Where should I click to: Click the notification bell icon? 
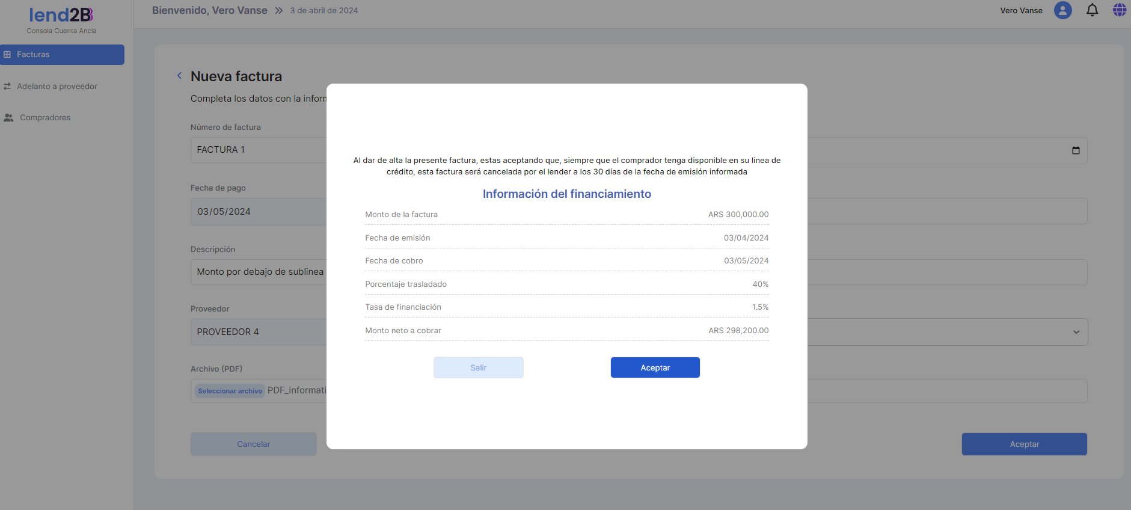click(1092, 10)
